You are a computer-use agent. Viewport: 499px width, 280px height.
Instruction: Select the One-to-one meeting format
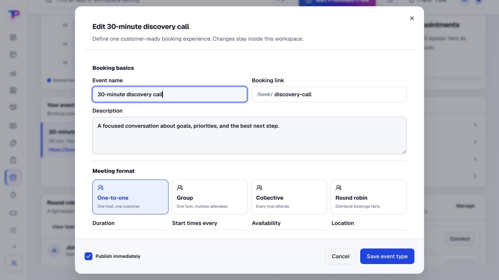(131, 197)
